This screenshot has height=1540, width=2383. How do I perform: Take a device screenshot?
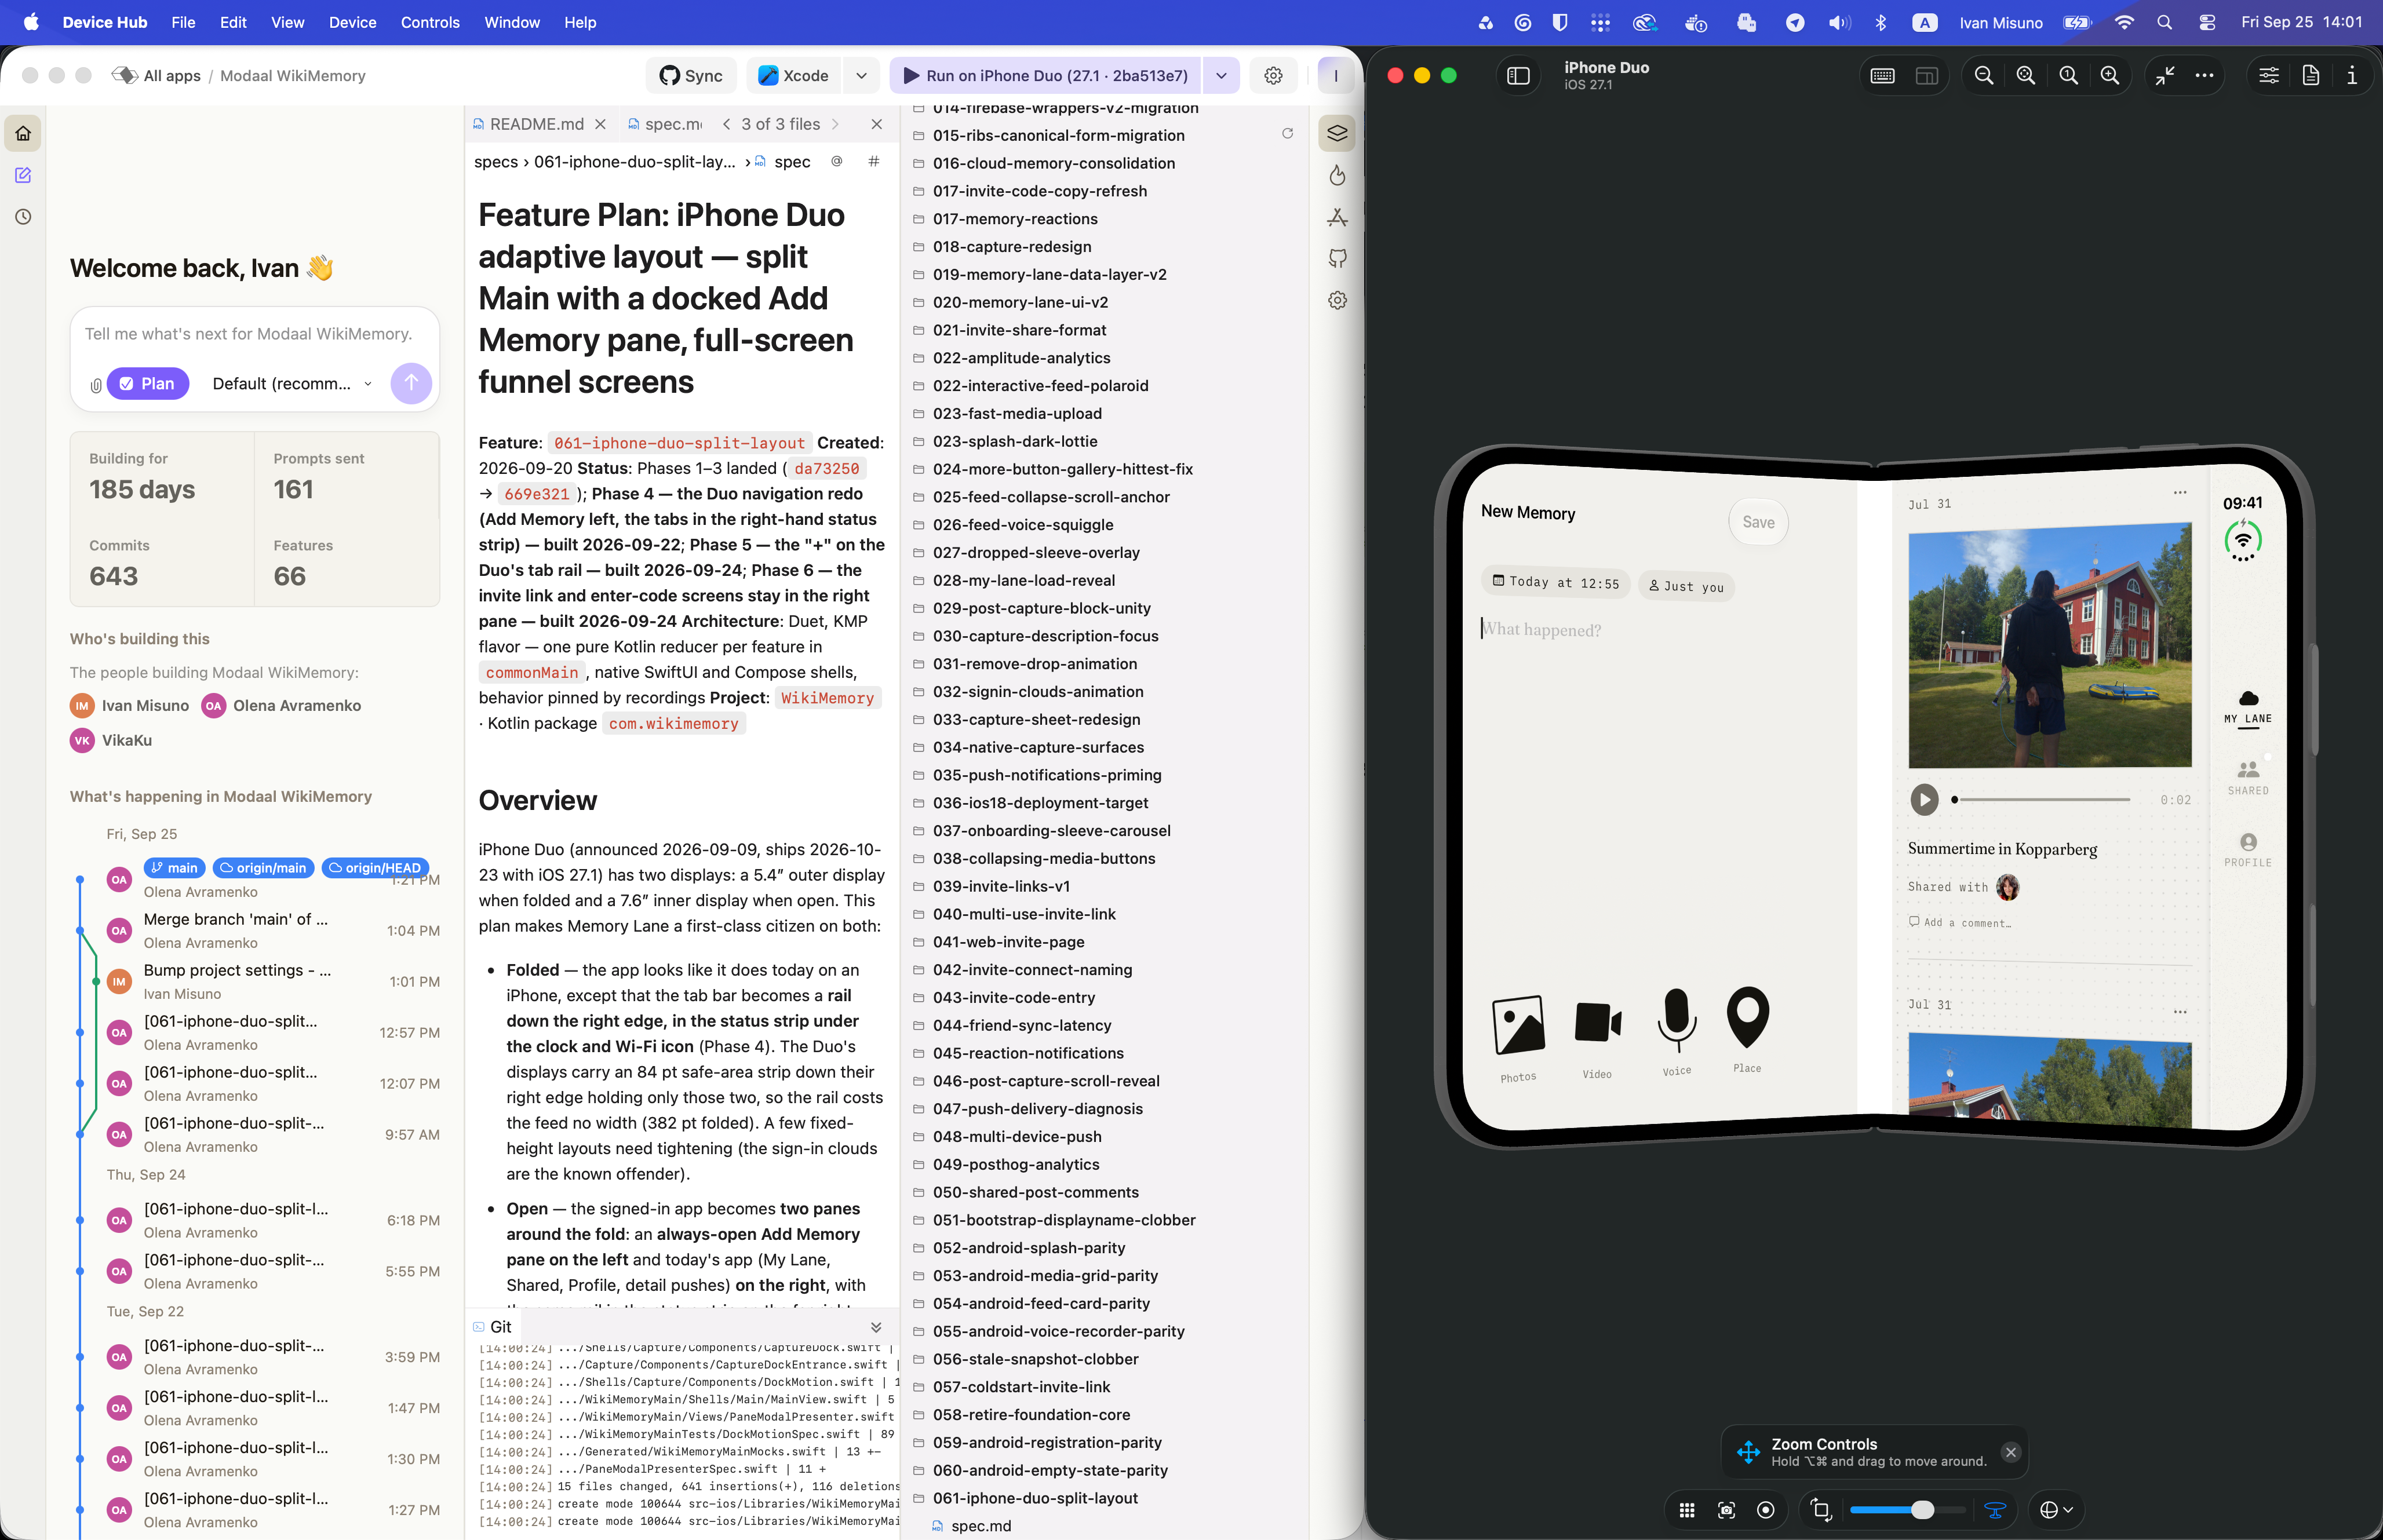[x=1726, y=1510]
